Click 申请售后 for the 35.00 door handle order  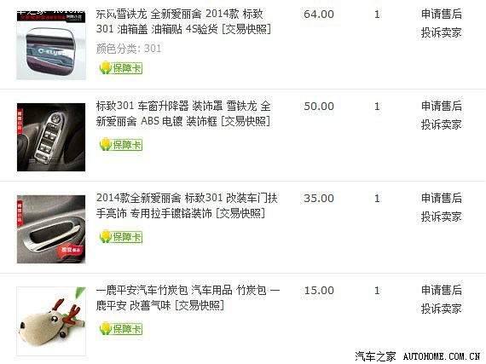click(442, 199)
